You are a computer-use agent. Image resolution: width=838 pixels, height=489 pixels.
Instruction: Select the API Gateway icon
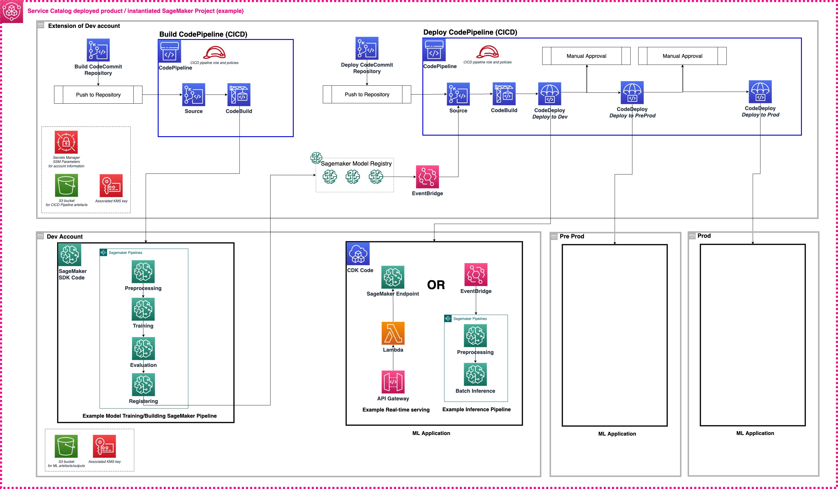pyautogui.click(x=393, y=382)
